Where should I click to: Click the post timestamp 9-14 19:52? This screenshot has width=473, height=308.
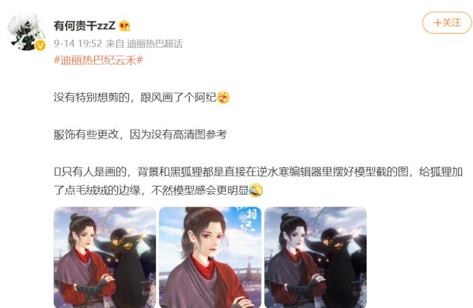[x=78, y=44]
